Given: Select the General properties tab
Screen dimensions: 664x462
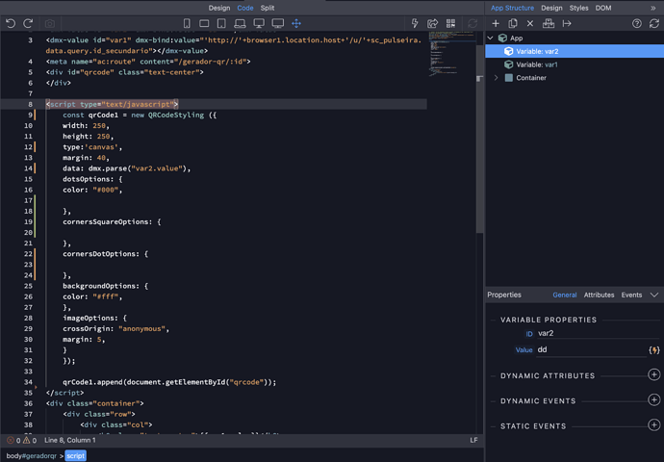Looking at the screenshot, I should tap(565, 295).
